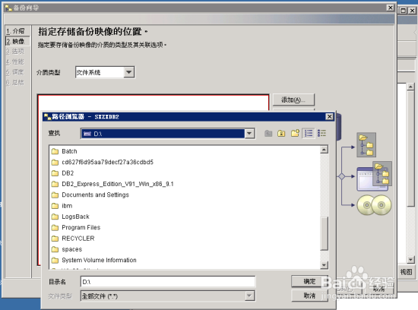Image resolution: width=418 pixels, height=310 pixels.
Task: Select the DB2 folder icon
Action: click(55, 173)
